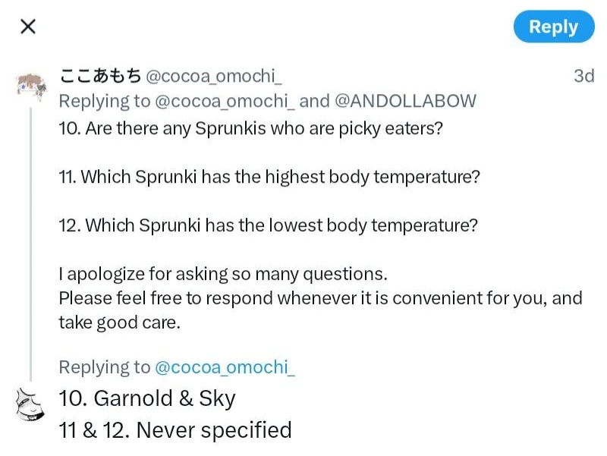The height and width of the screenshot is (456, 607).
Task: Place cursor after "Never specified" in draft
Action: 292,430
